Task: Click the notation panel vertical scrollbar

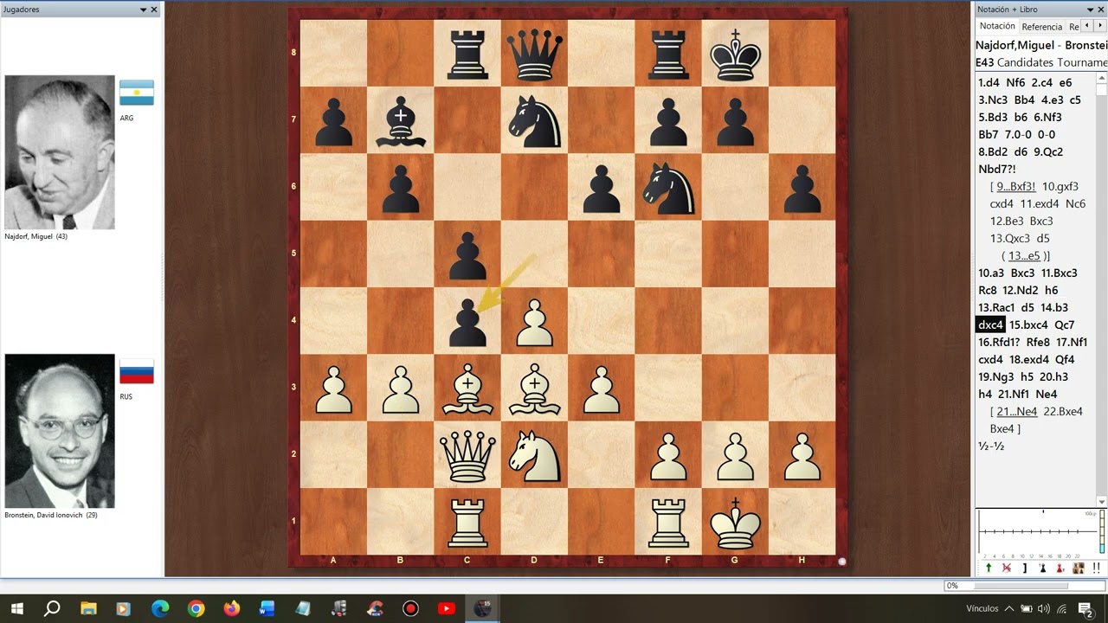Action: [1102, 290]
